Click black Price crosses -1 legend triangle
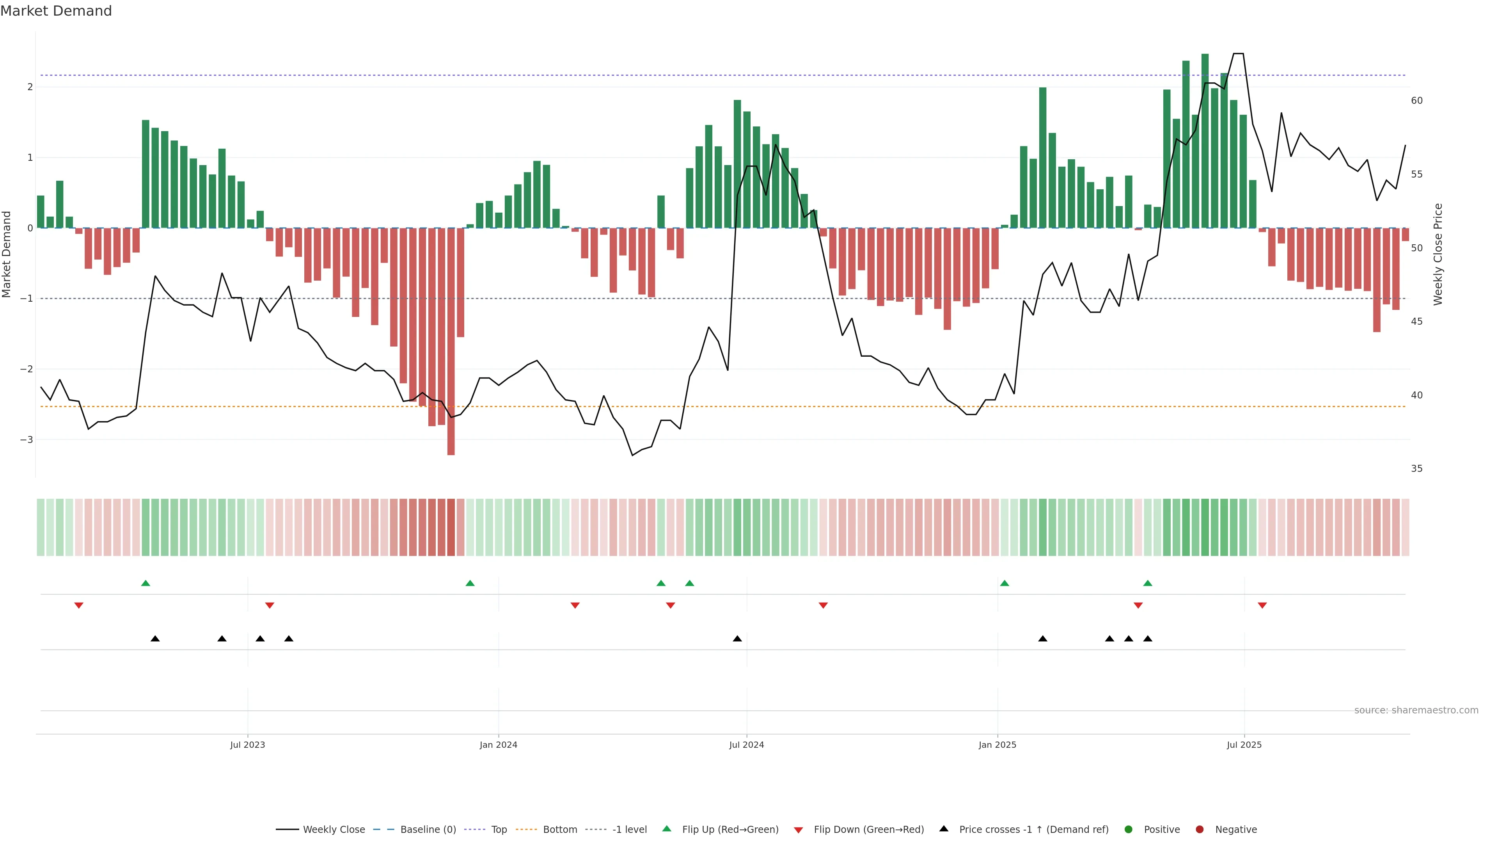The height and width of the screenshot is (843, 1498). click(x=944, y=829)
